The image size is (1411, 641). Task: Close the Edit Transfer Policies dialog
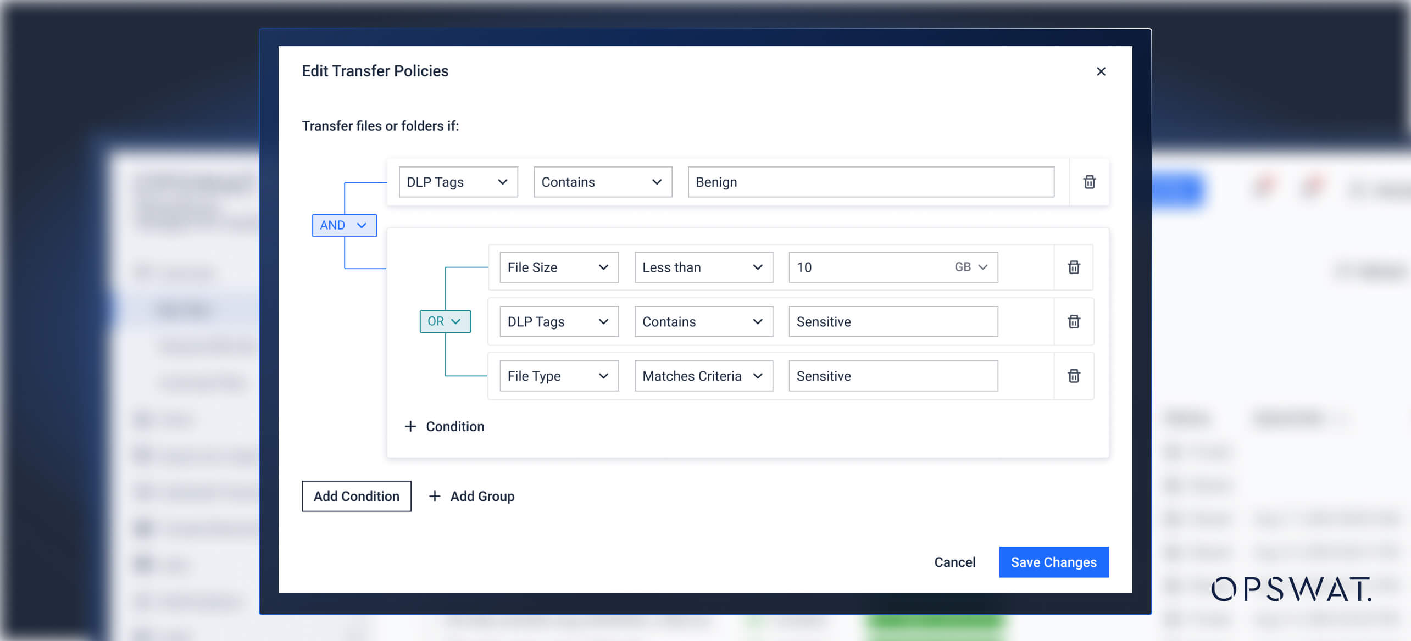point(1101,71)
